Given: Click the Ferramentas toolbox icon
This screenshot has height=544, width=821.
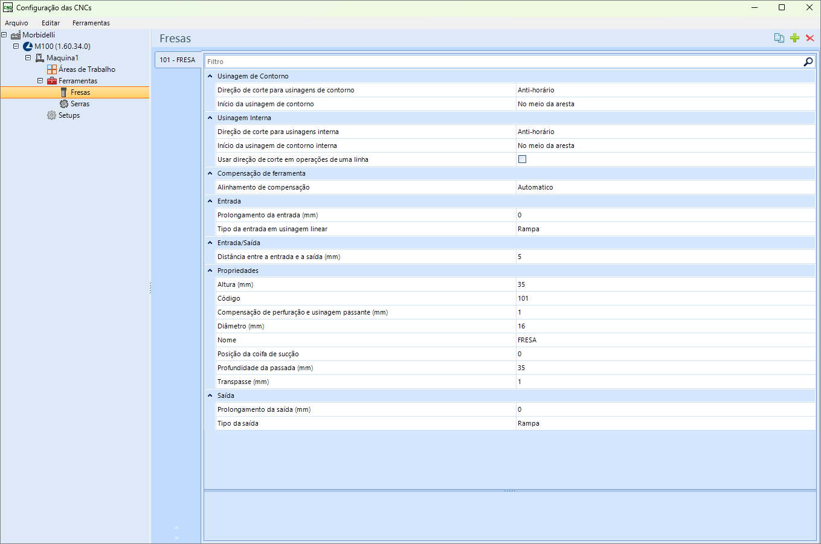Looking at the screenshot, I should tap(52, 81).
